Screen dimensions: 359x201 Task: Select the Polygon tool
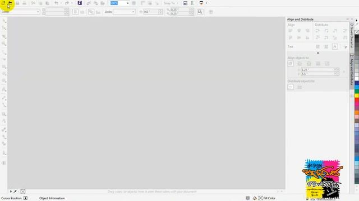(4, 80)
